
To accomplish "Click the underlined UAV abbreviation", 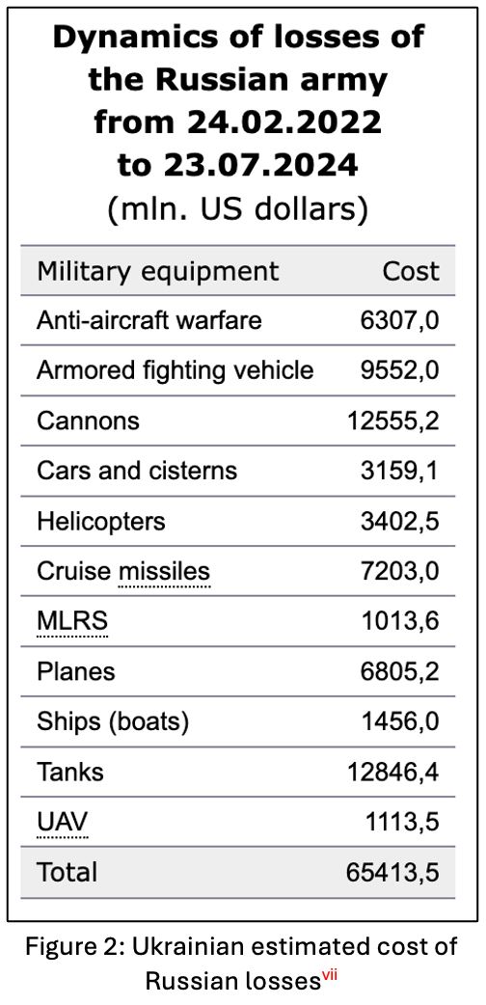I will 62,822.
